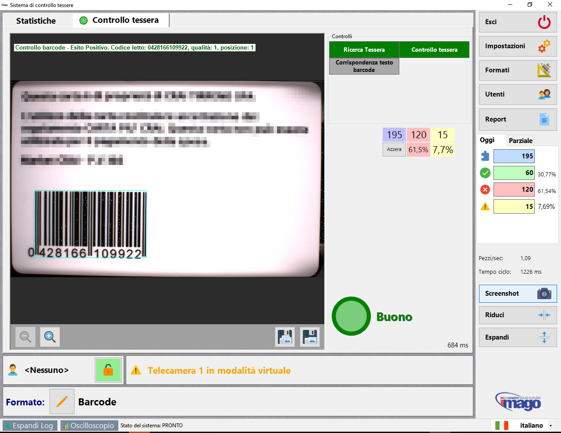Click the green Buono status indicator

(351, 316)
